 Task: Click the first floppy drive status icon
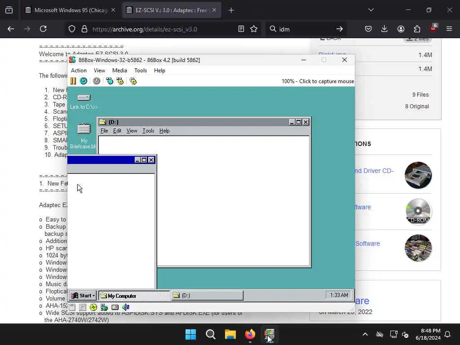tap(72, 307)
